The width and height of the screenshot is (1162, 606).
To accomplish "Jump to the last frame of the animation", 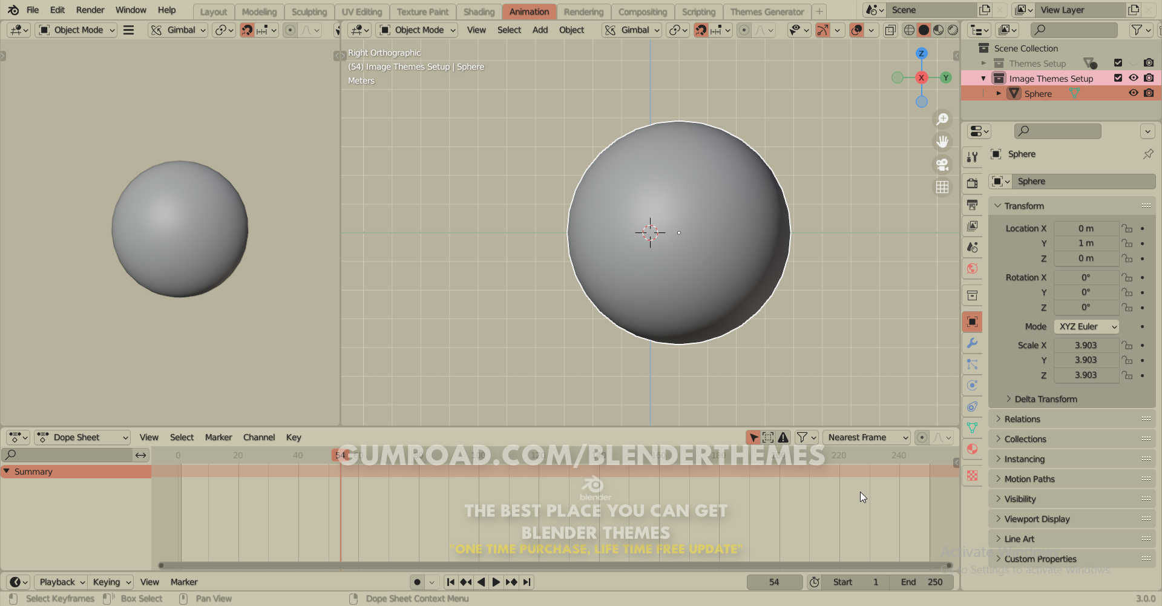I will pyautogui.click(x=527, y=582).
